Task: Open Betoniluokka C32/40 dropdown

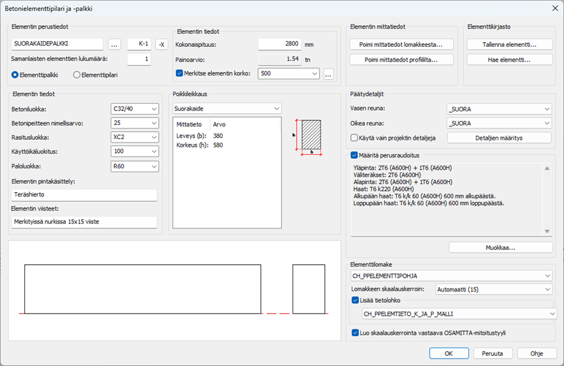Action: [x=134, y=108]
